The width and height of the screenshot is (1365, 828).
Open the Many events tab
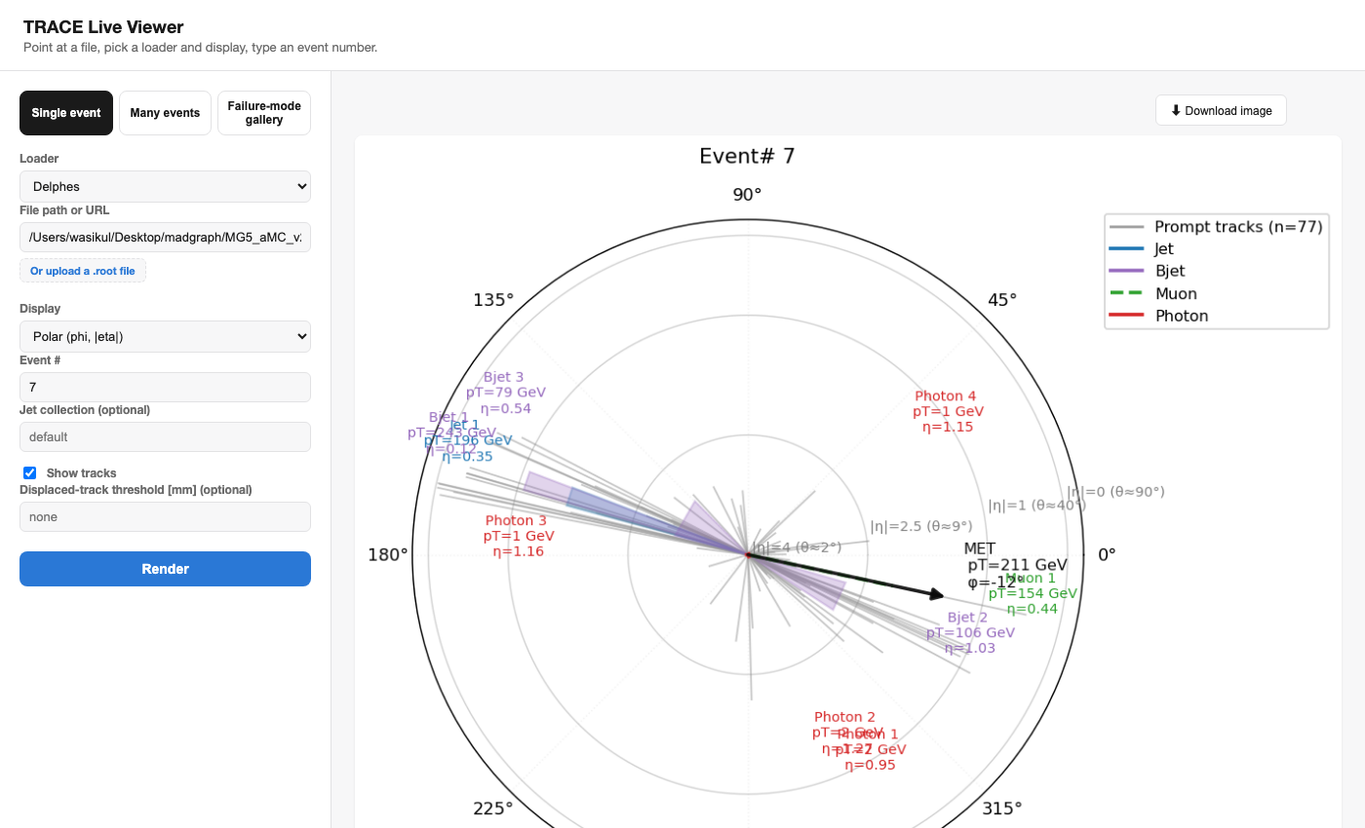pyautogui.click(x=165, y=113)
